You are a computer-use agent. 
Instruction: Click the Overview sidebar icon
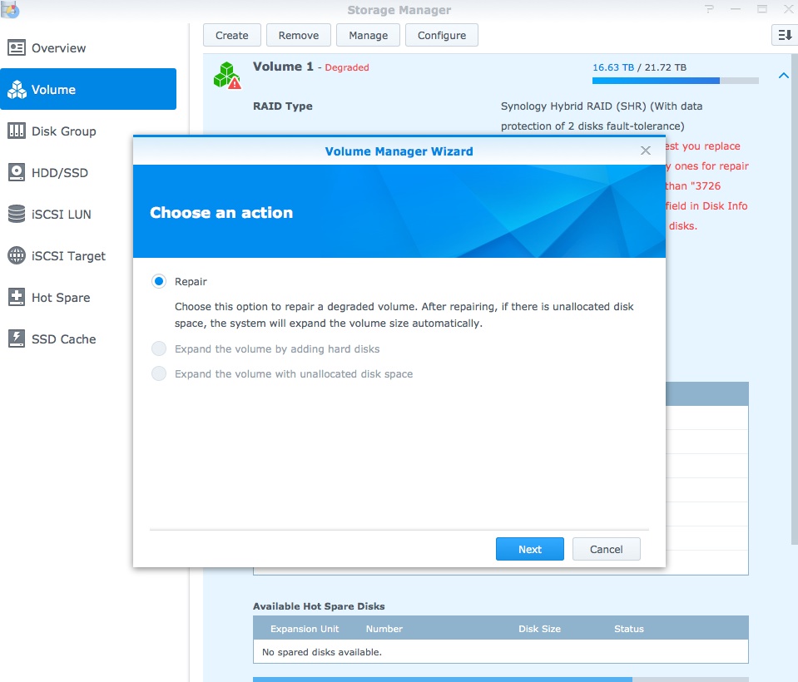tap(17, 47)
